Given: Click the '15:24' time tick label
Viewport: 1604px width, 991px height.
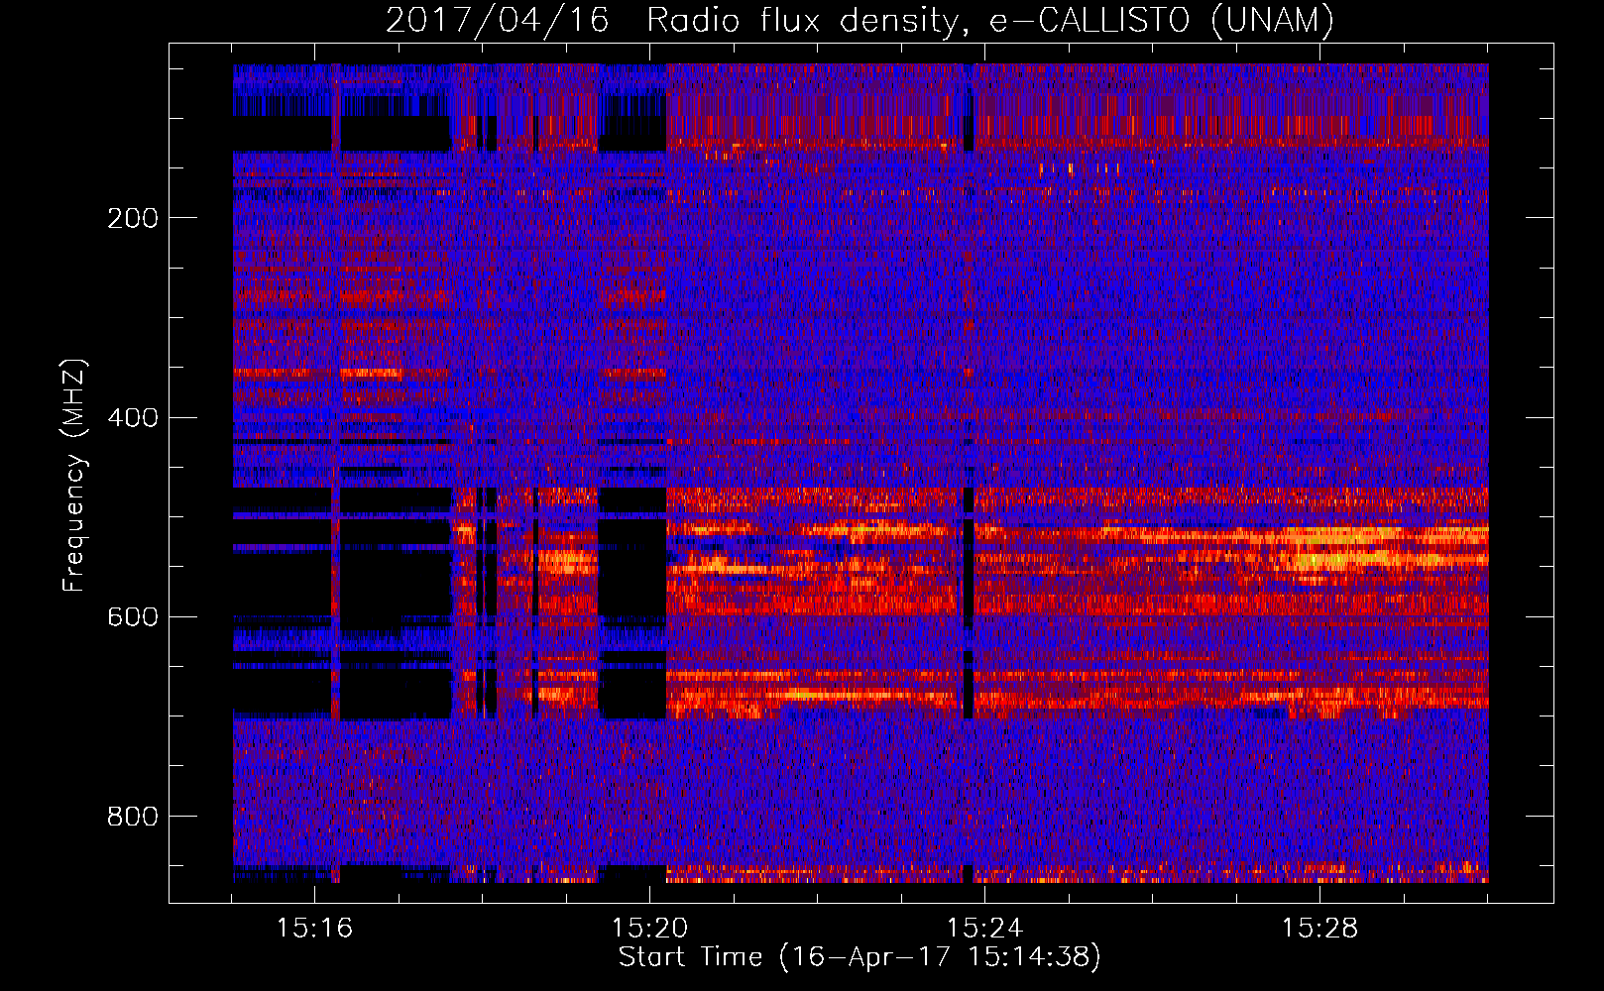Looking at the screenshot, I should click(x=985, y=929).
